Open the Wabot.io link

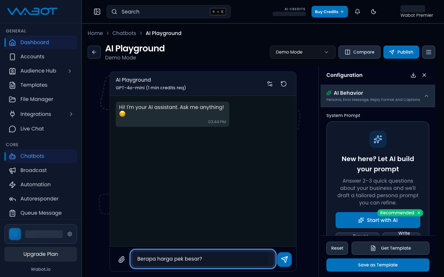41,269
